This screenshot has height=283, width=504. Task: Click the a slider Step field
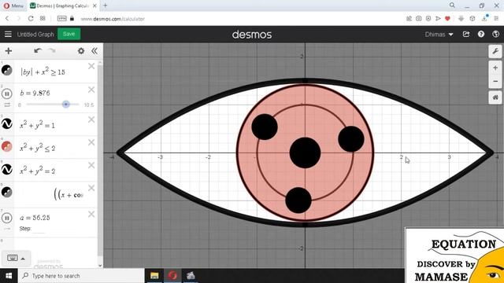coord(39,229)
